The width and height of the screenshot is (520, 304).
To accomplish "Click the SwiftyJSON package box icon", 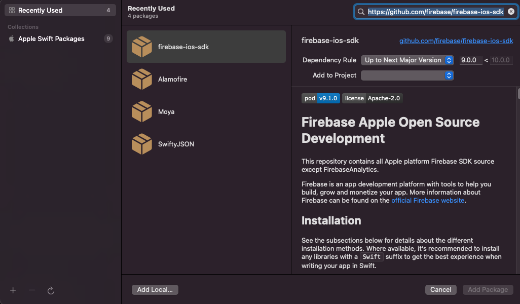I will pyautogui.click(x=141, y=144).
